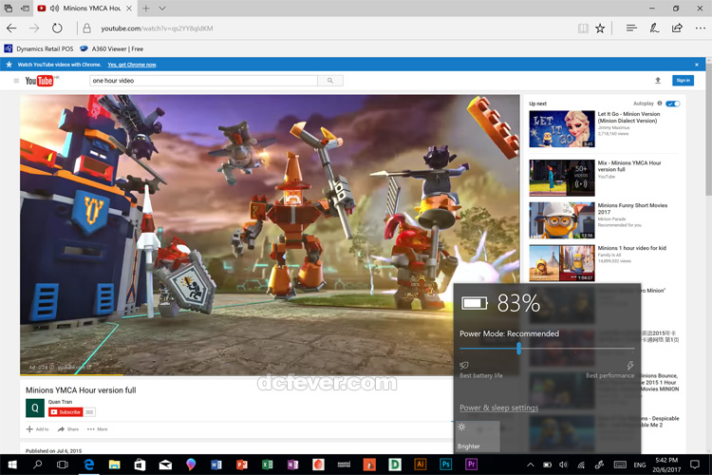712x475 pixels.
Task: Open battery icon in system tray
Action: point(547,465)
